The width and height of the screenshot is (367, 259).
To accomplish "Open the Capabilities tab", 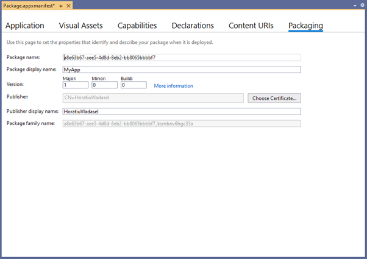I will tap(137, 26).
